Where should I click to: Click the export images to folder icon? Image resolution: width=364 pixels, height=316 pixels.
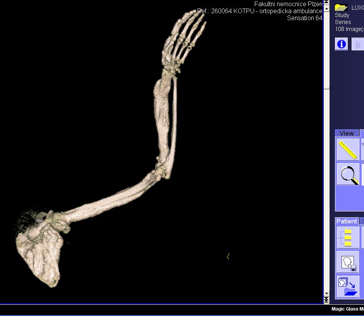(x=348, y=287)
